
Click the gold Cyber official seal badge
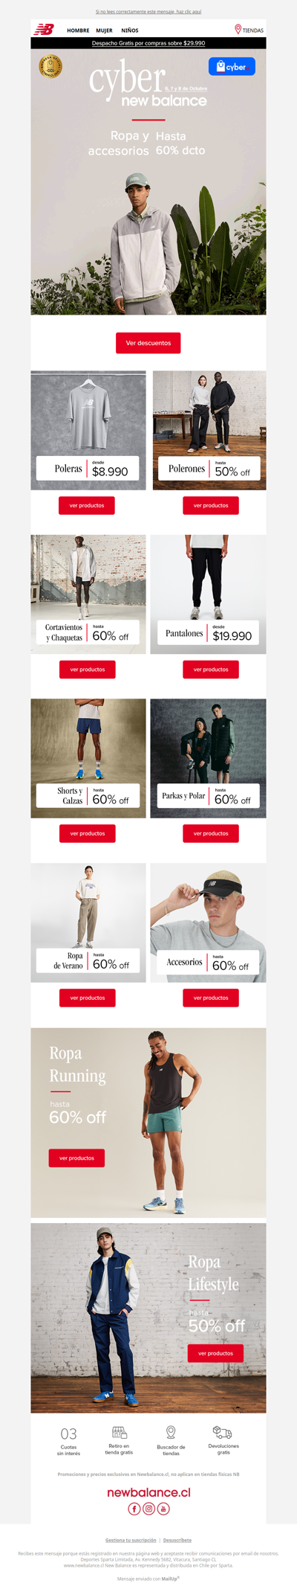50,67
